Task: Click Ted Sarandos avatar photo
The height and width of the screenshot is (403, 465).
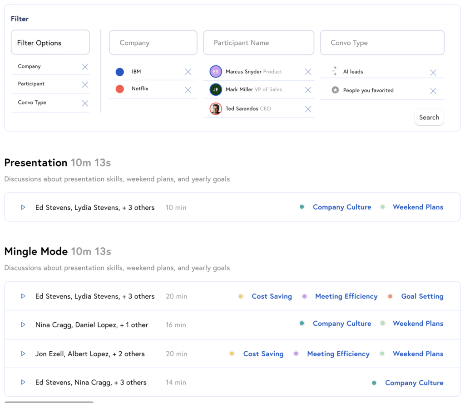Action: click(216, 109)
